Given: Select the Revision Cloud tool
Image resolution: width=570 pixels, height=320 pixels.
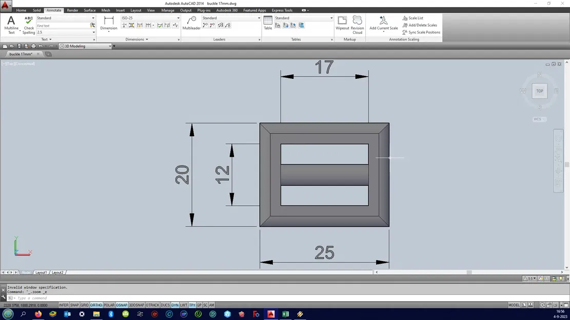Looking at the screenshot, I should pos(358,25).
